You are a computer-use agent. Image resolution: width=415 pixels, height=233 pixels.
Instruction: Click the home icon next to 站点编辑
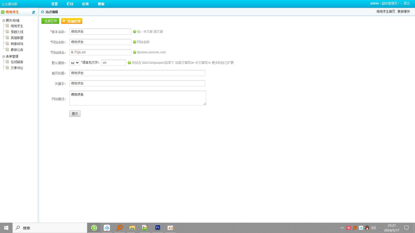pos(43,12)
